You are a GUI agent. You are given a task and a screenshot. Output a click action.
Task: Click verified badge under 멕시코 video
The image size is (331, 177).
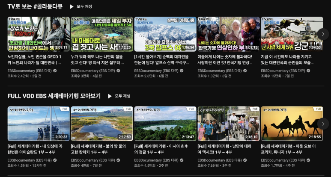coord(245,160)
